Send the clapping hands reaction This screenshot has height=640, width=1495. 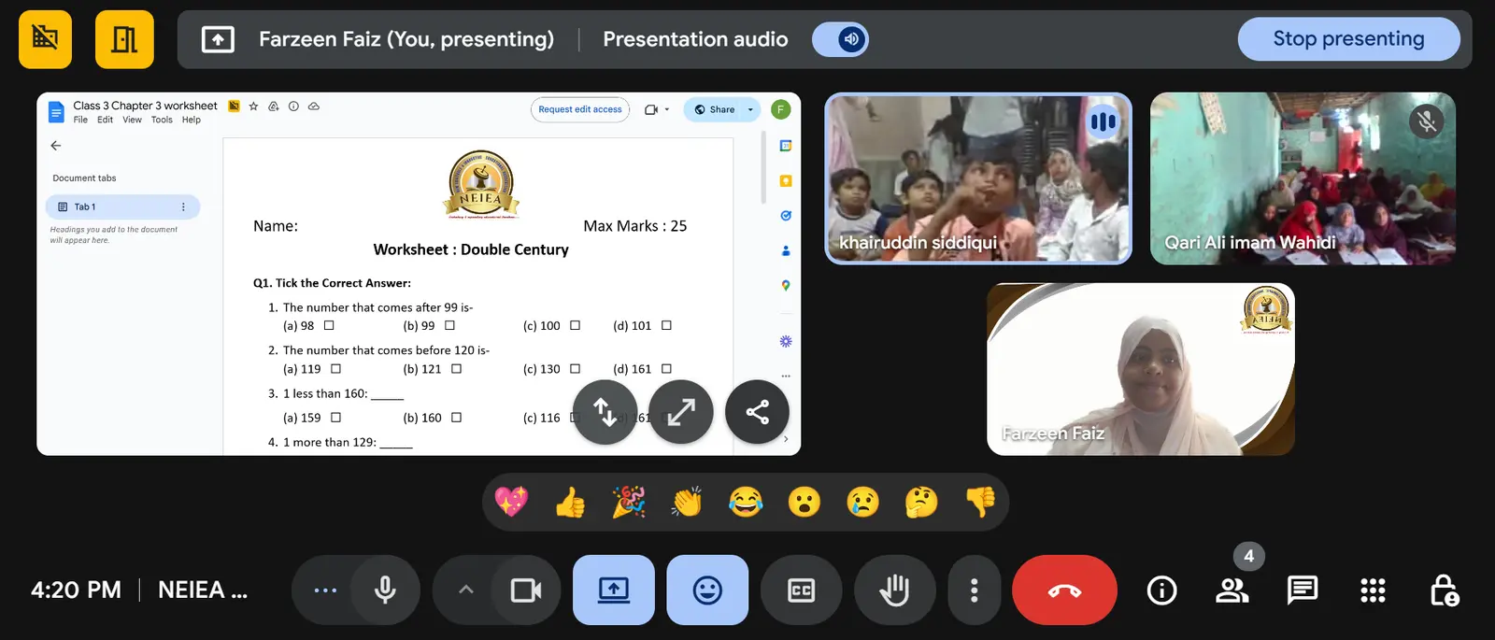click(687, 503)
